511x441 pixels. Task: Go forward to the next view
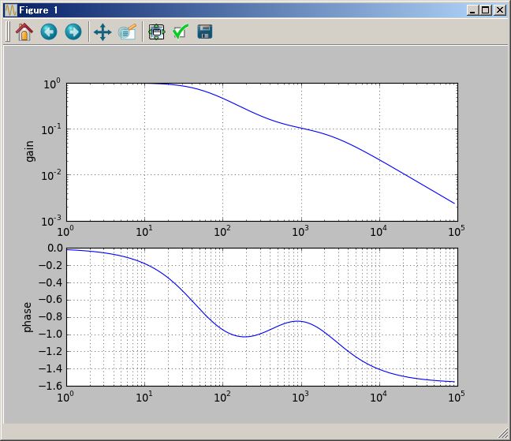point(73,32)
